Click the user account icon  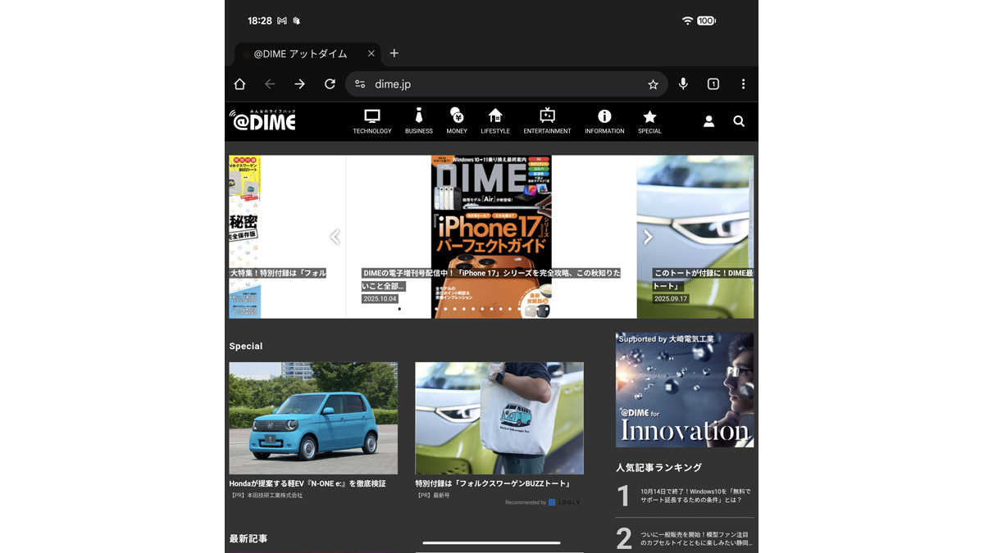click(x=708, y=121)
